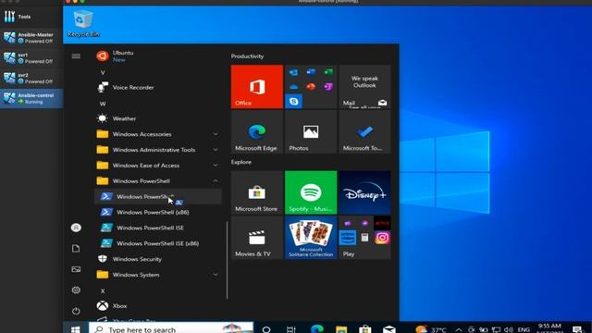This screenshot has width=592, height=333.
Task: Click the Start menu app list scrollbar
Action: coord(227,261)
